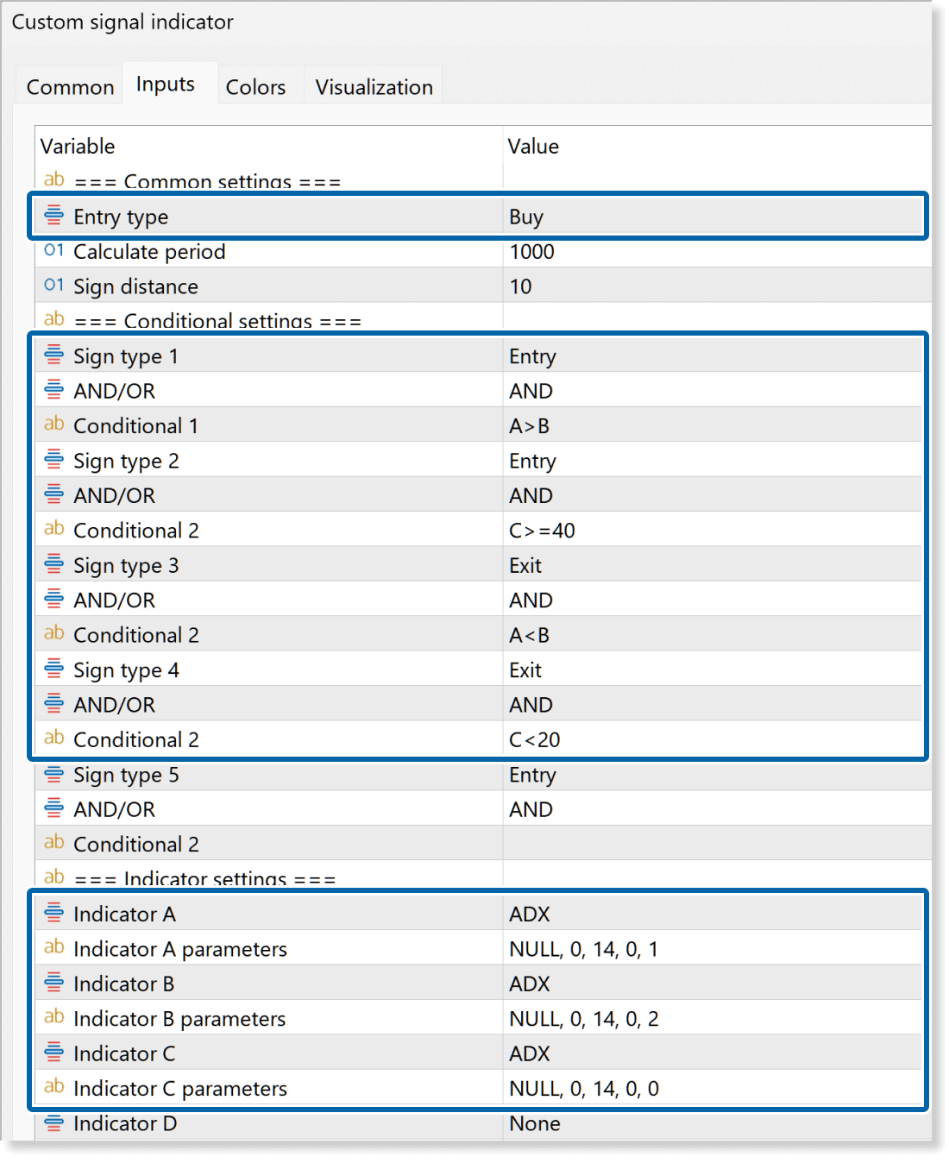Open the Visualization tab
Screen dimensions: 949x1163
[374, 87]
